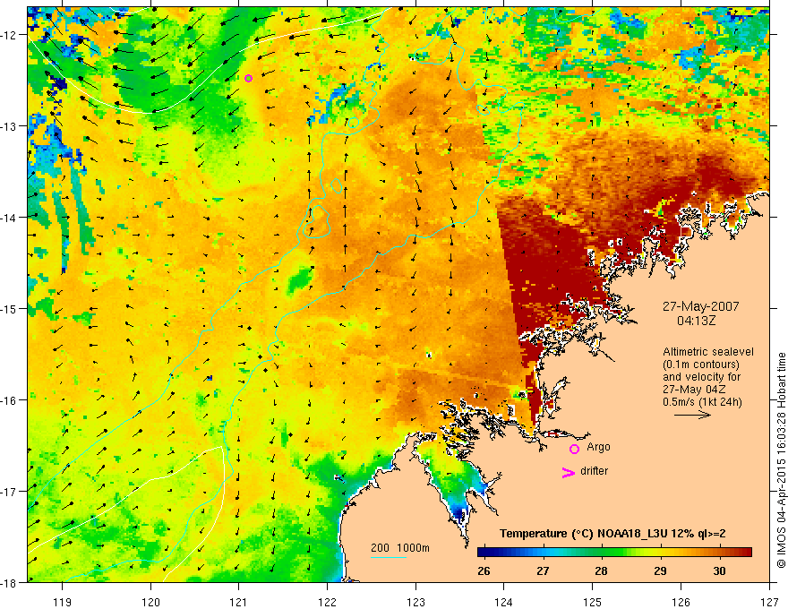The height and width of the screenshot is (609, 788).
Task: Click the -14 latitude axis label
Action: pyautogui.click(x=9, y=217)
